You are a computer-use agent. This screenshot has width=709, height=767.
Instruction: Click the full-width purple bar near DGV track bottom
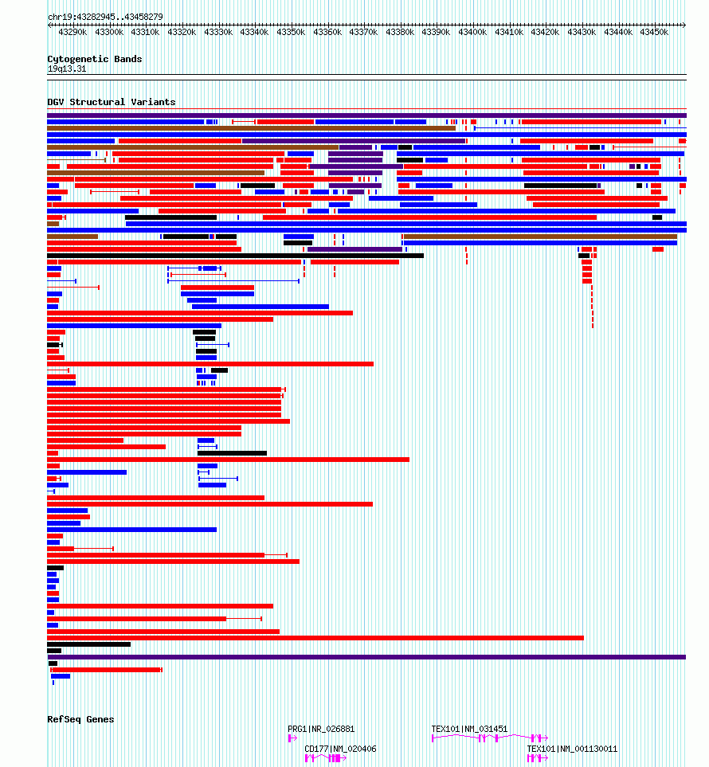(x=366, y=657)
